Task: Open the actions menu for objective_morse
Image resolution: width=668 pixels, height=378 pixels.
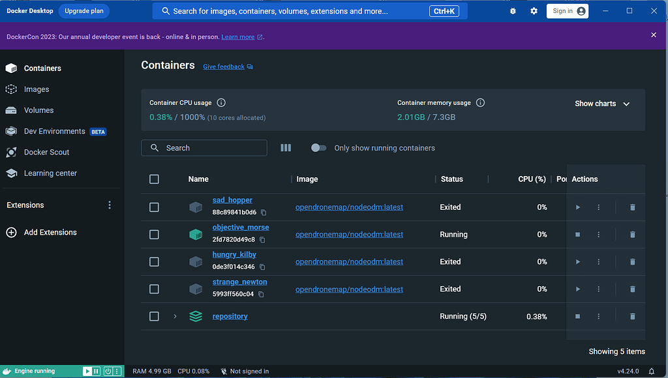Action: [598, 234]
